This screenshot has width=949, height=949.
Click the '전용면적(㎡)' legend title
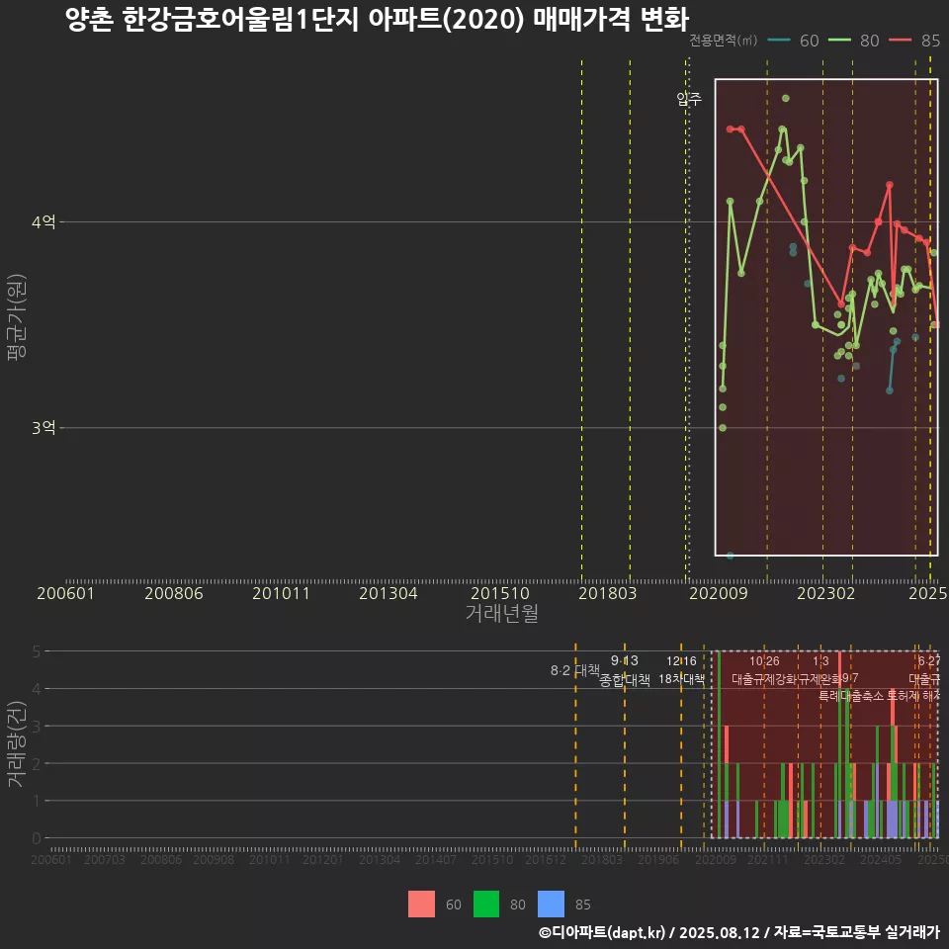[x=723, y=41]
